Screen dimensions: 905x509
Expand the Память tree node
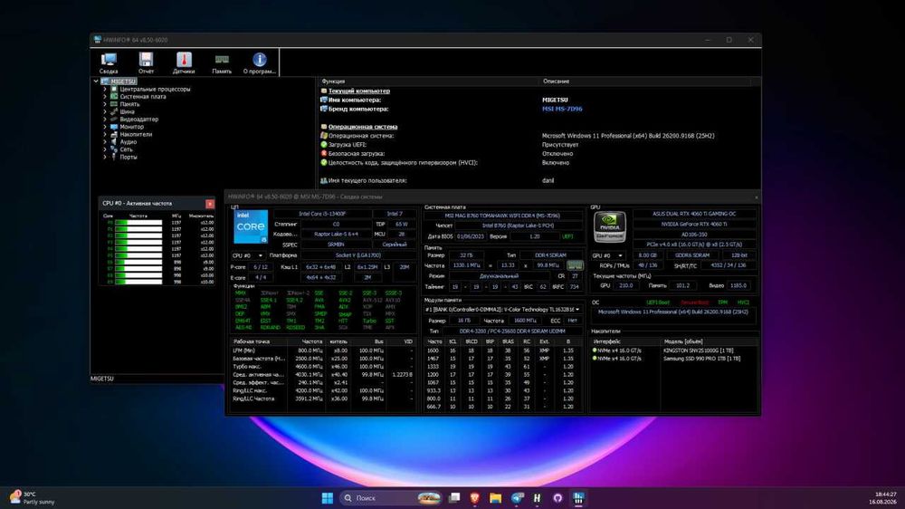[104, 104]
